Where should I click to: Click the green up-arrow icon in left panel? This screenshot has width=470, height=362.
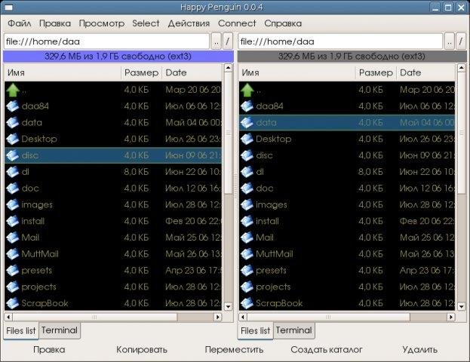[13, 90]
